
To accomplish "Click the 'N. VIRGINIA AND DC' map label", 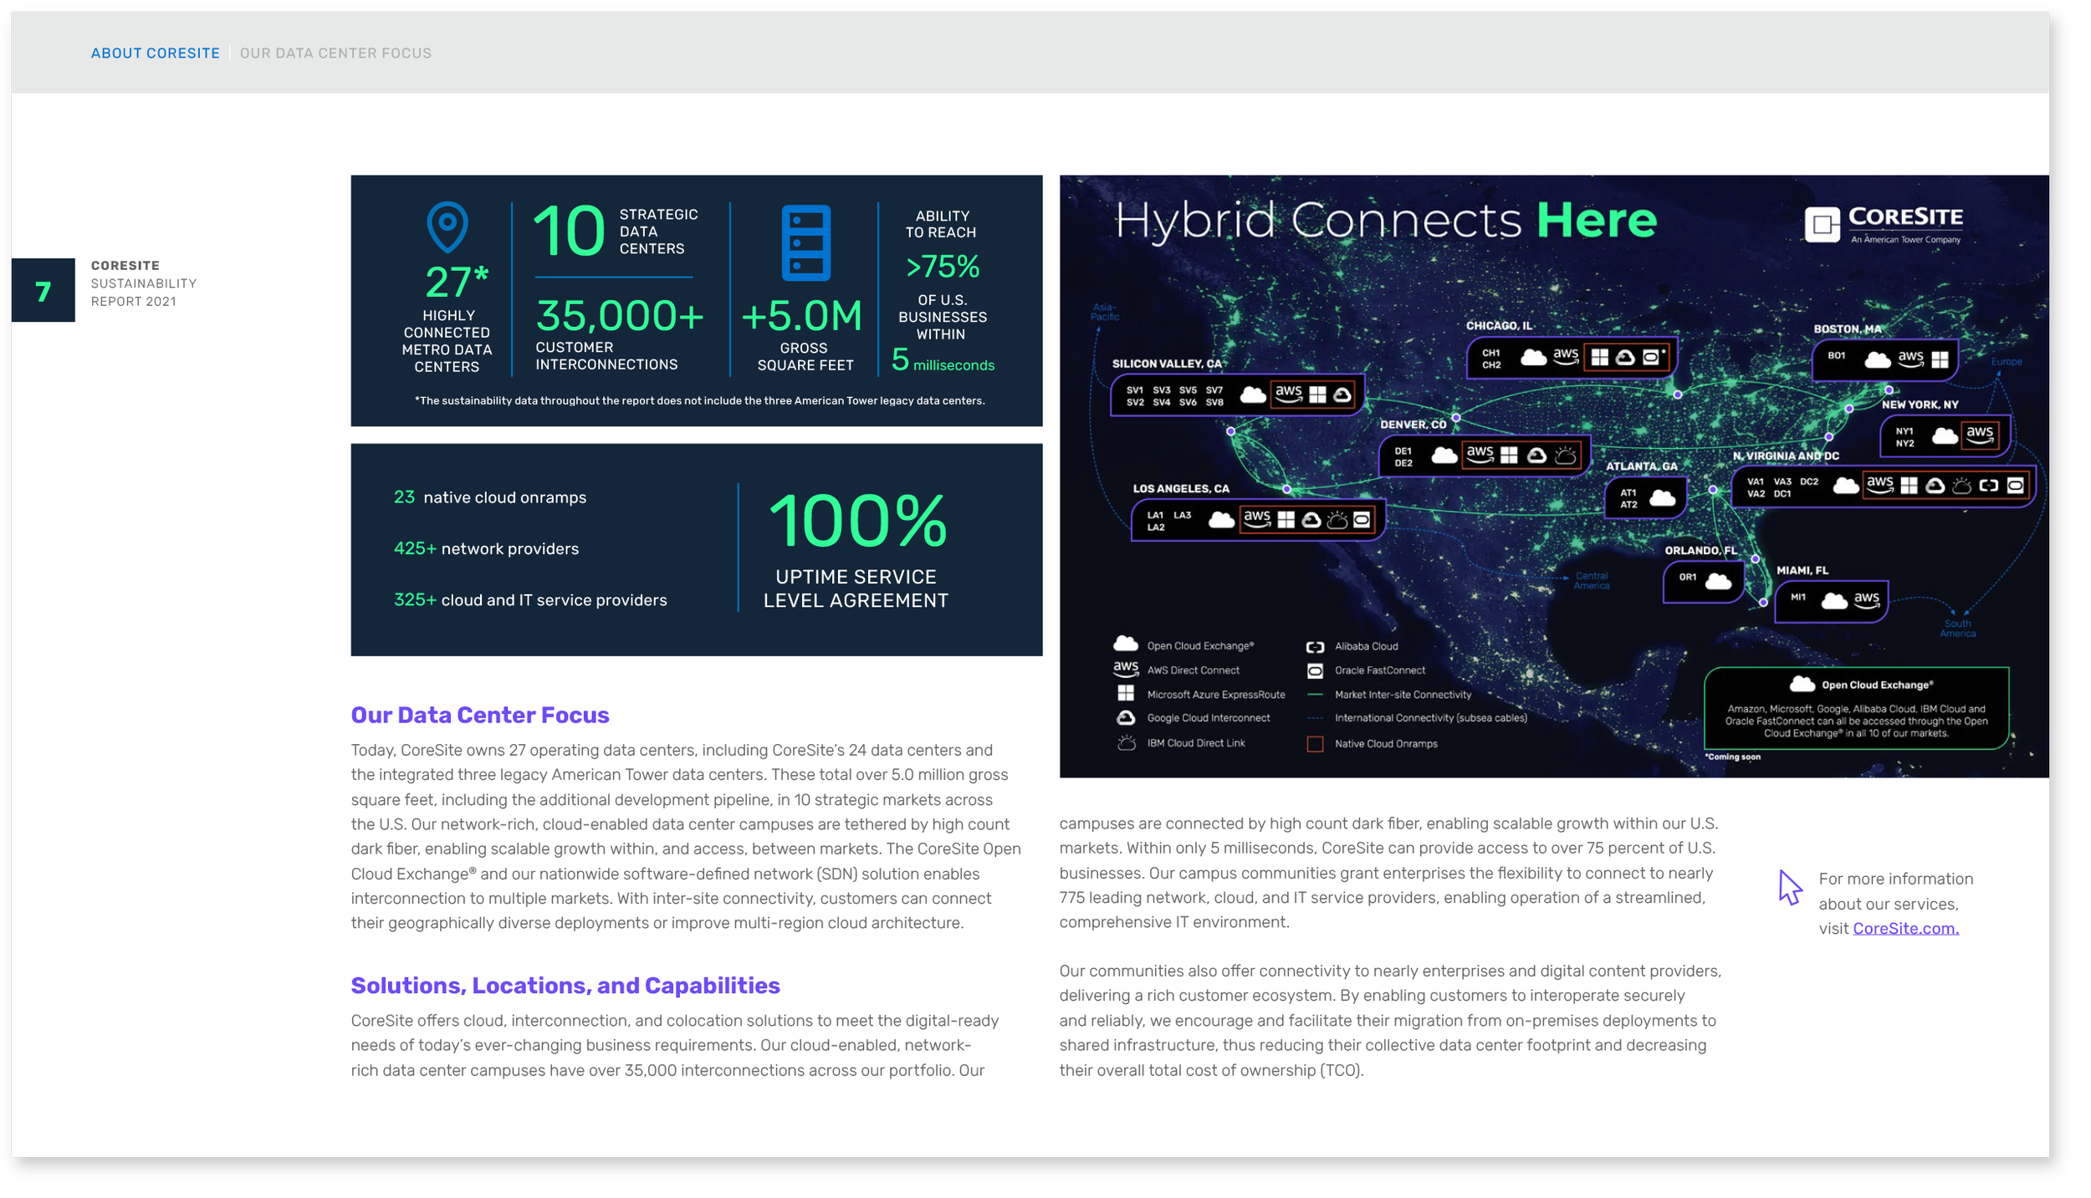I will point(1786,456).
